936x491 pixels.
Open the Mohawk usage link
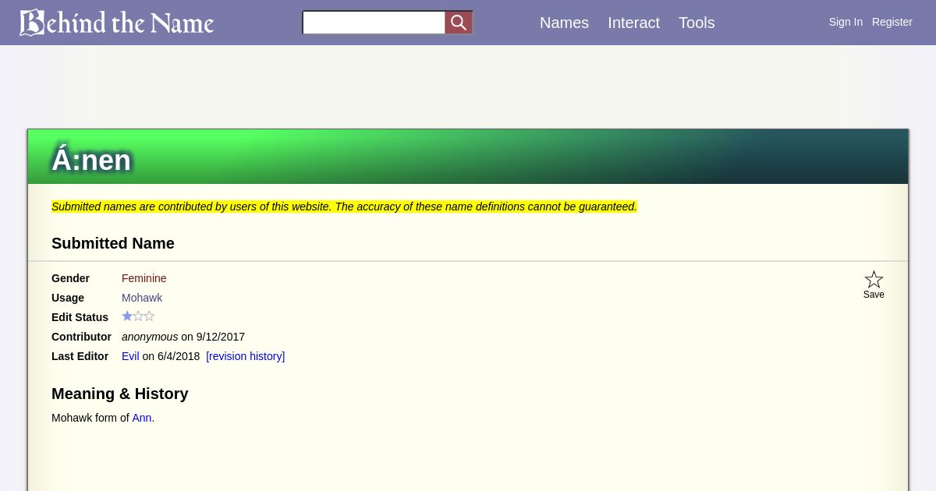[142, 298]
